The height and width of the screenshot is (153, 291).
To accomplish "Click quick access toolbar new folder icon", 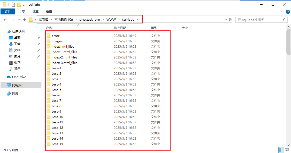I will coord(19,4).
